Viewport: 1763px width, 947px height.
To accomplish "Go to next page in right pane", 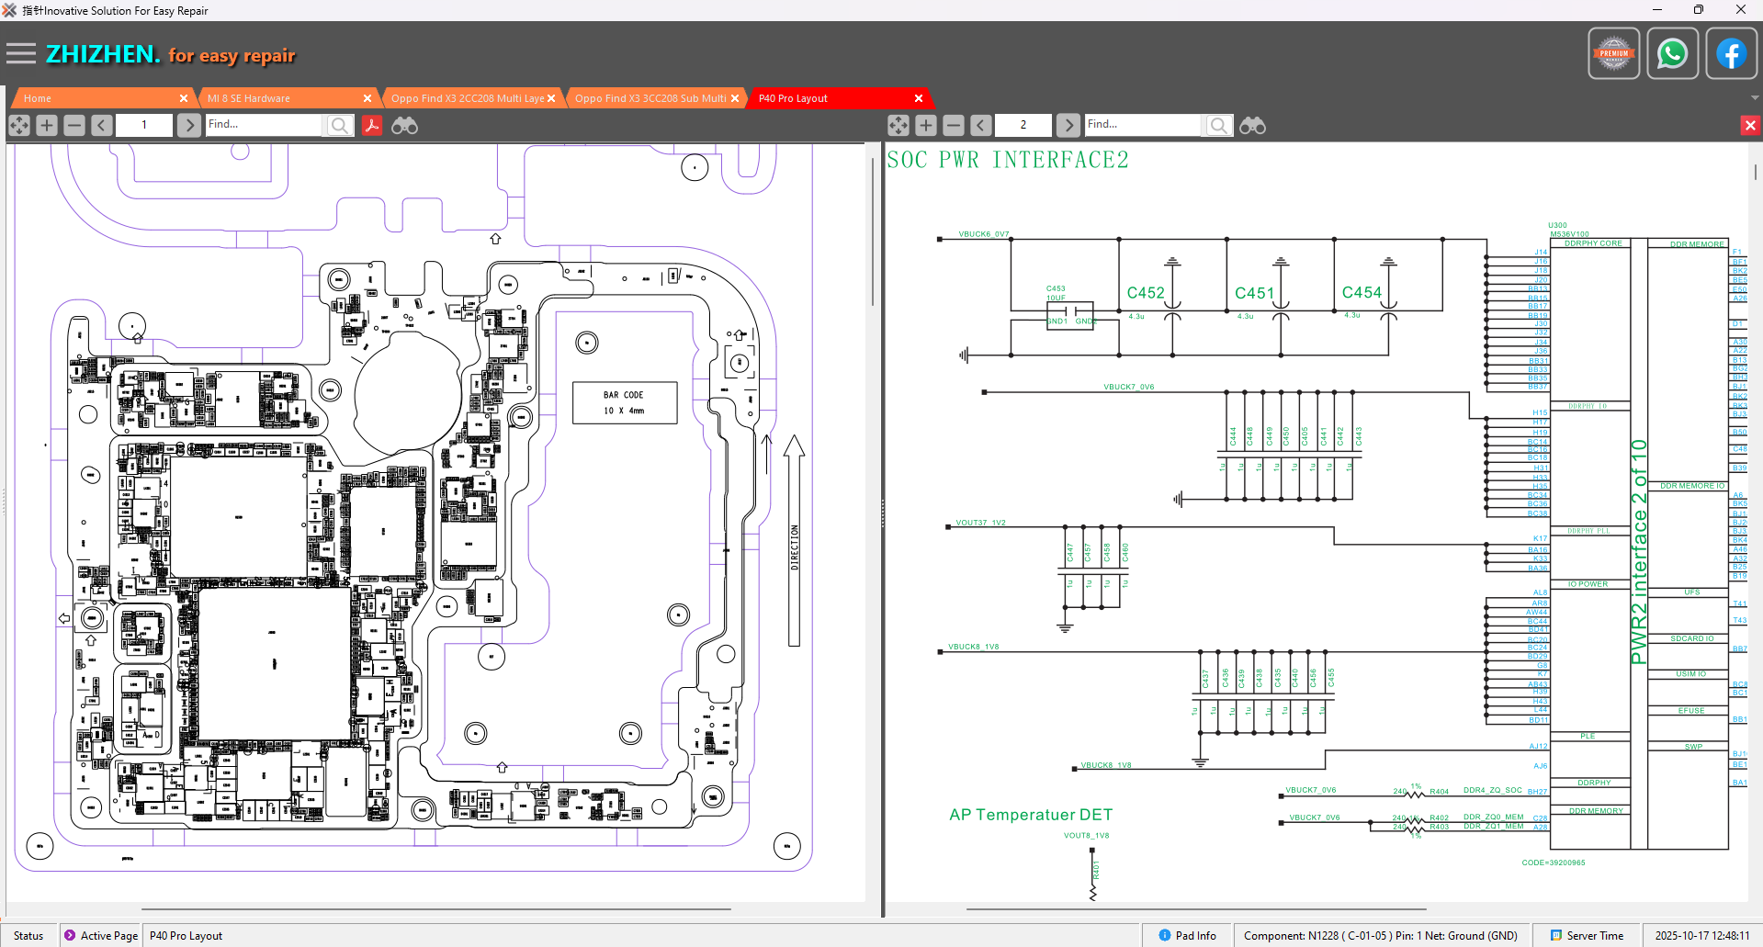I will point(1068,125).
